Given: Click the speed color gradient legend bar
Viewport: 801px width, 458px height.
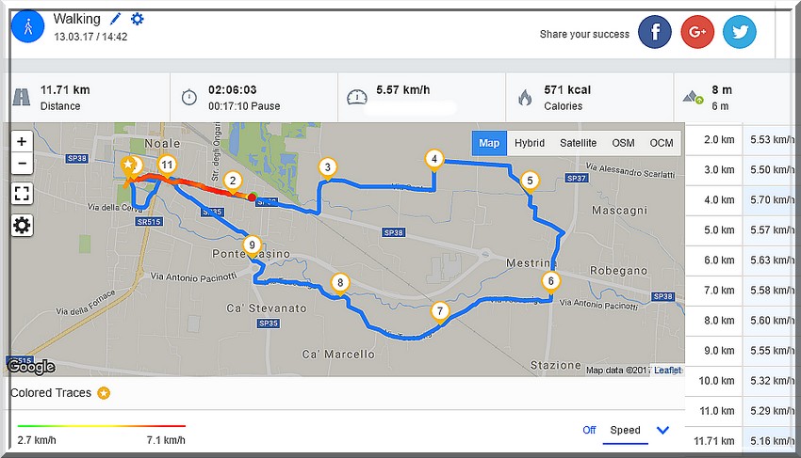Looking at the screenshot, I should coord(101,425).
